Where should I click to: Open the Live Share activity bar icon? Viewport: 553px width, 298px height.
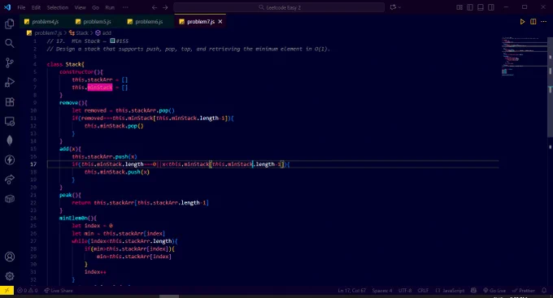[10, 179]
